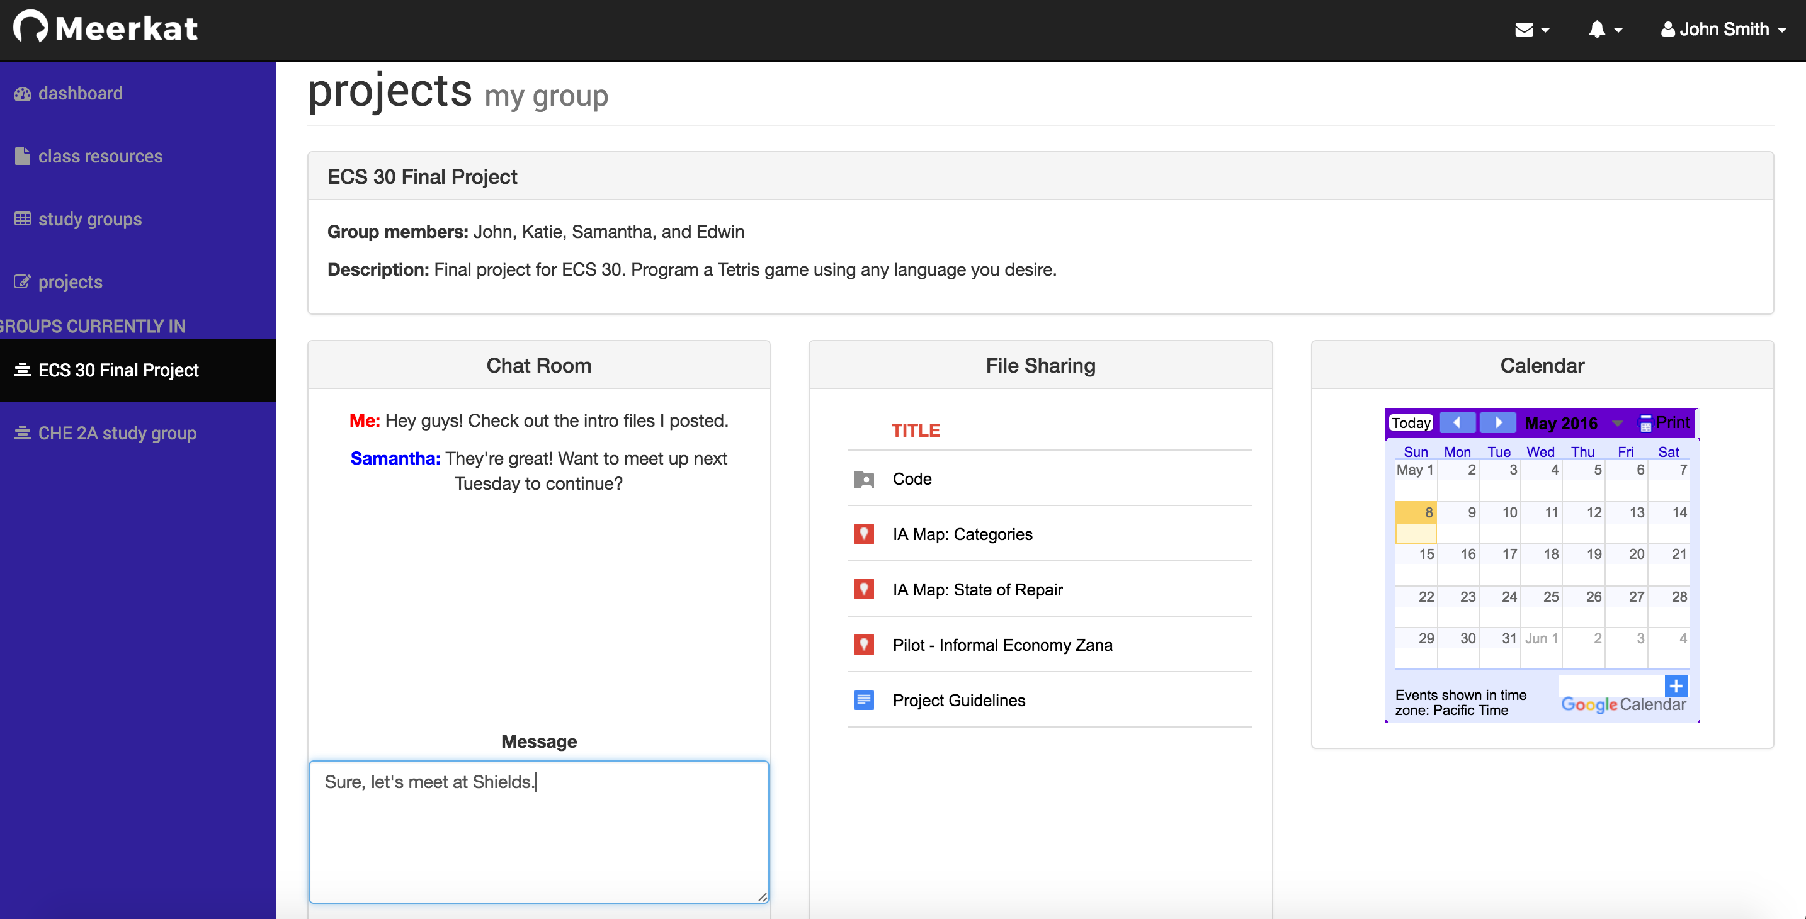Click the Meerkat logo icon
Viewport: 1806px width, 919px height.
click(31, 26)
